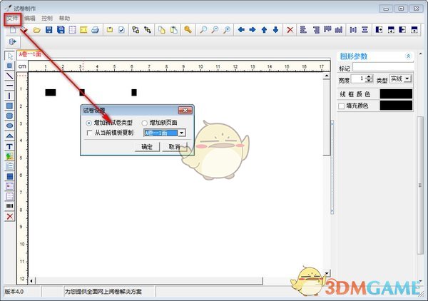Image resolution: width=428 pixels, height=301 pixels.
Task: Click the red X in left toolbox
Action: coord(9,216)
